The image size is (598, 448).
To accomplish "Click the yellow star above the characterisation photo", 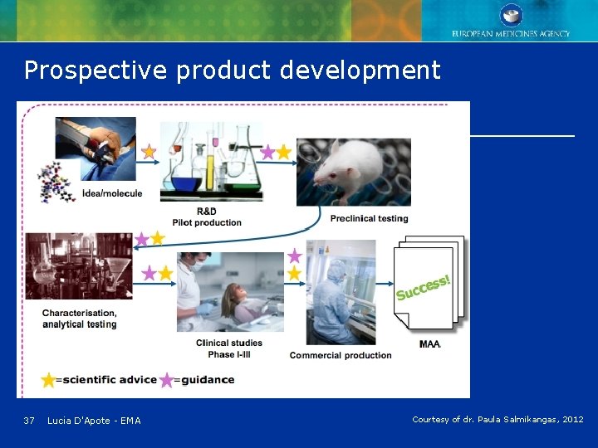I will pyautogui.click(x=158, y=238).
